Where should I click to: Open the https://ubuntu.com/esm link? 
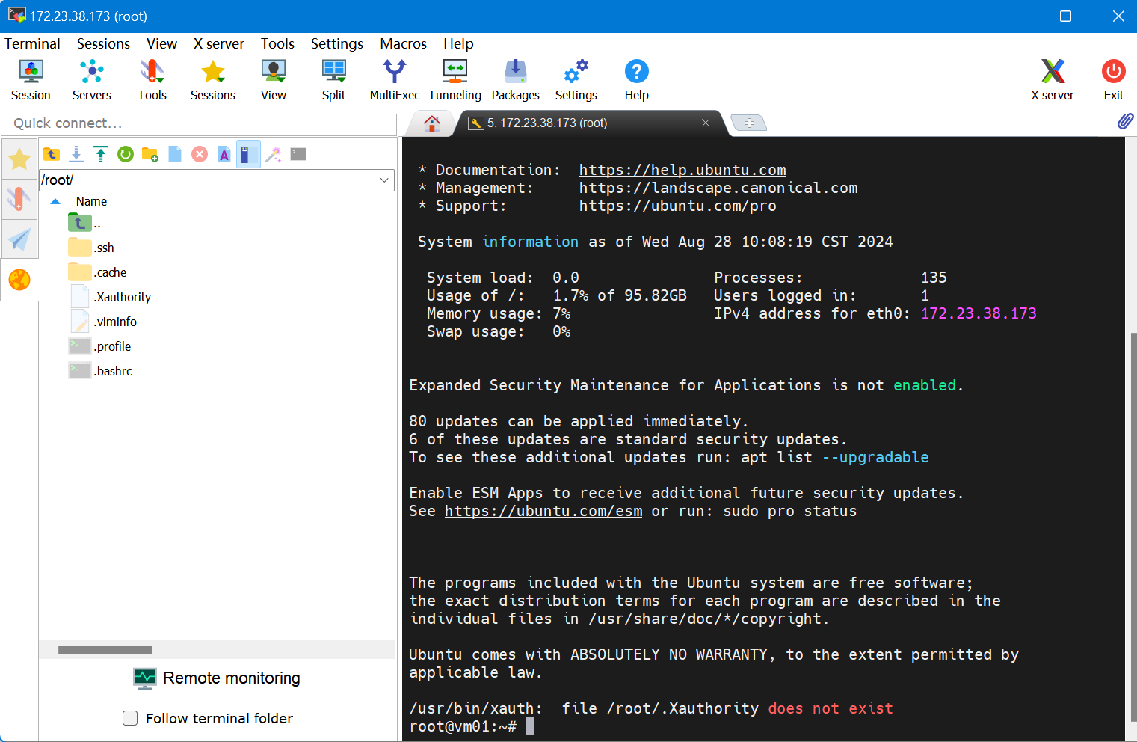(543, 512)
